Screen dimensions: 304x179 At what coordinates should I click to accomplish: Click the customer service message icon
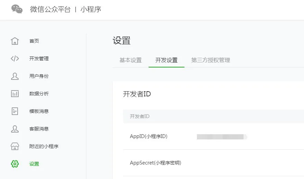click(x=15, y=129)
